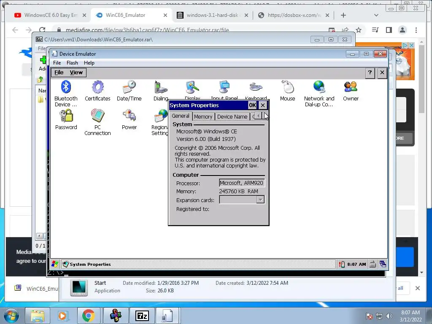Click OK in System Properties dialog
This screenshot has width=432, height=324.
(x=252, y=105)
